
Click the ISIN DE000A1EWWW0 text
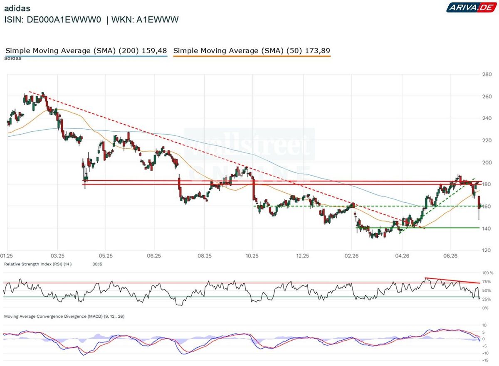point(52,20)
